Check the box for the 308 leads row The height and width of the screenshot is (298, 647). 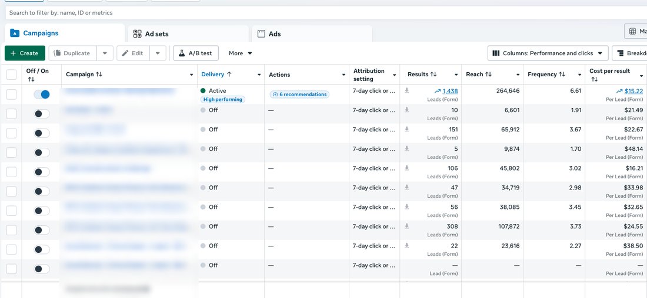click(12, 230)
